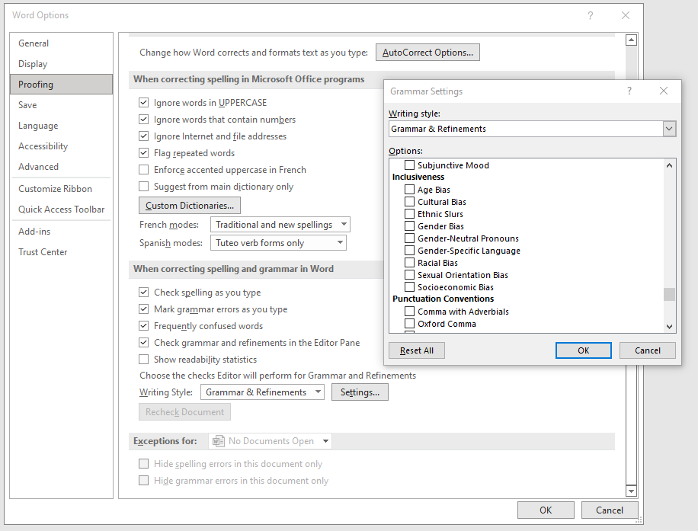Click scroll up arrow in Word Options pane
Screen dimensions: 698x531
[x=631, y=40]
